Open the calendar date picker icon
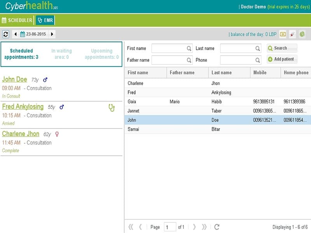The height and width of the screenshot is (233, 311). point(23,34)
